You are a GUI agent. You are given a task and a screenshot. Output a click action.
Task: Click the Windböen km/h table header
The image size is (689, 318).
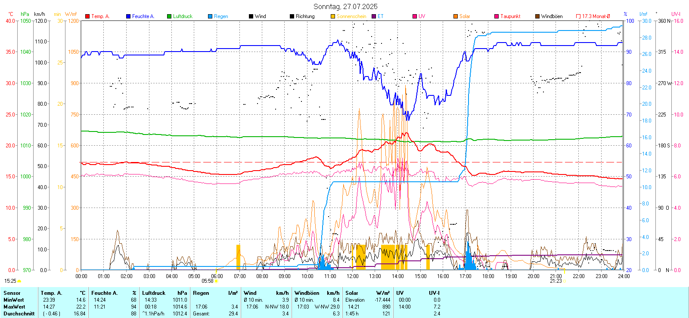(317, 293)
